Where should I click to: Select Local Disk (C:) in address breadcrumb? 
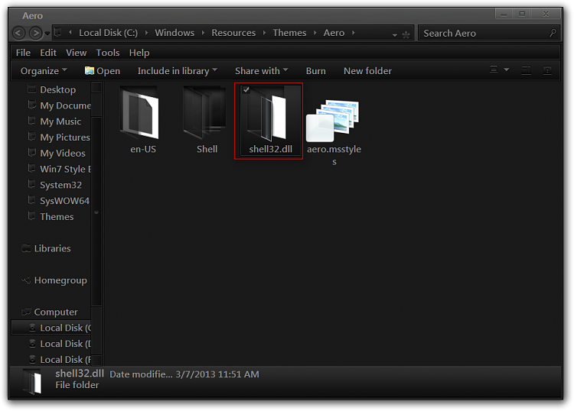(x=109, y=33)
